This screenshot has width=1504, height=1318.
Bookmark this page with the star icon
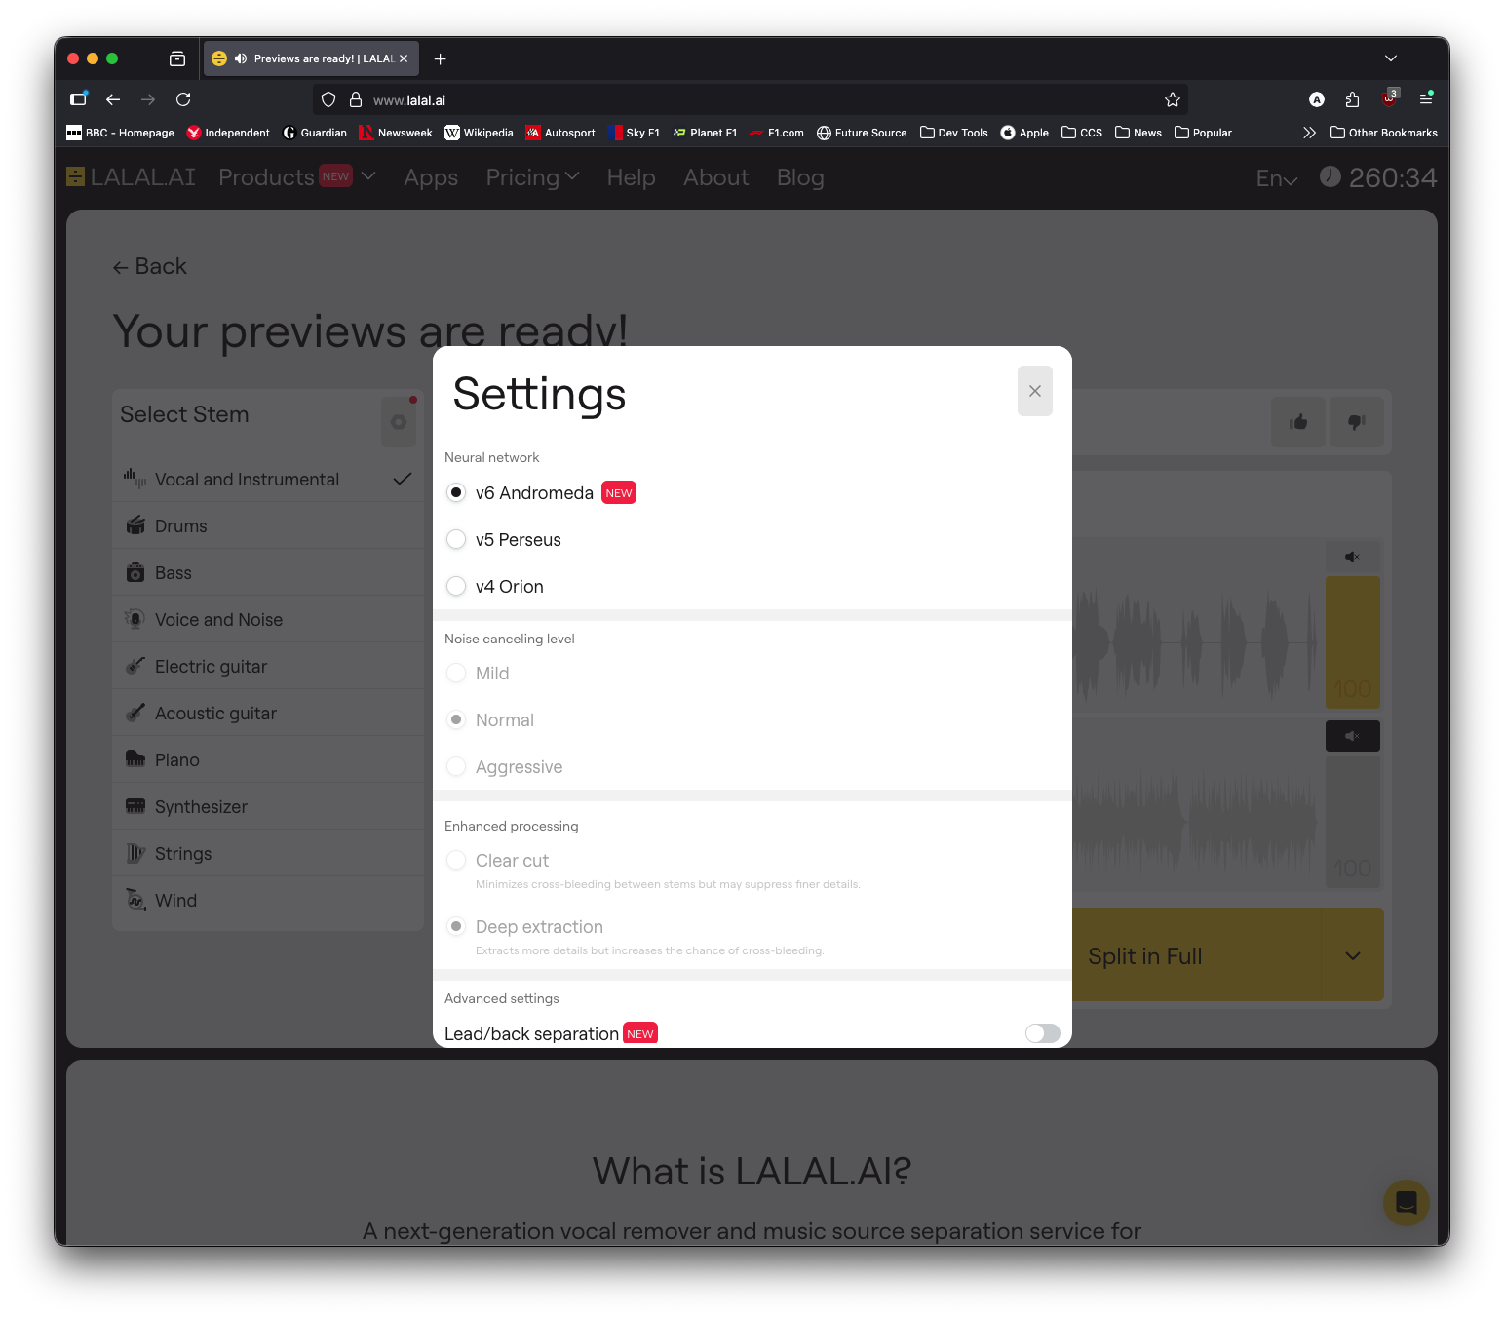click(x=1172, y=99)
